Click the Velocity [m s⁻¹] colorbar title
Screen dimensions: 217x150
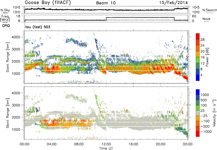click(x=214, y=113)
